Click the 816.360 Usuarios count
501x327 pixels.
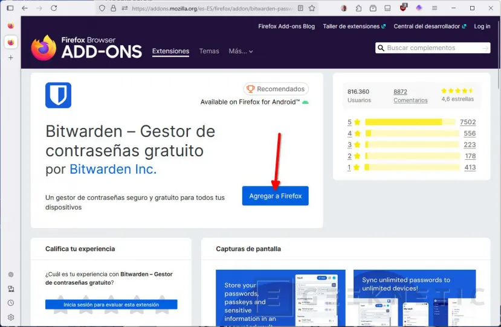[x=359, y=96]
